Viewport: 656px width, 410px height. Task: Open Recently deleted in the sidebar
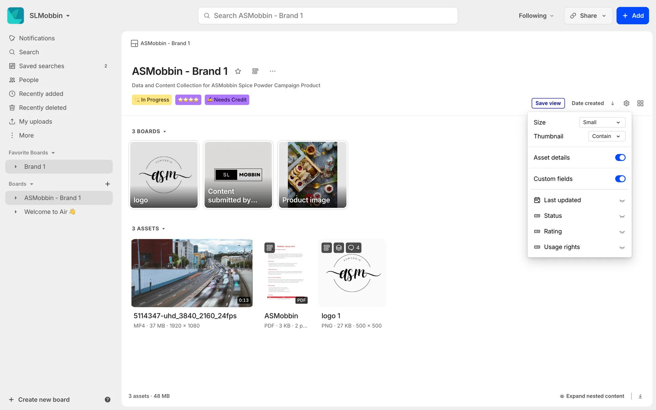point(42,108)
